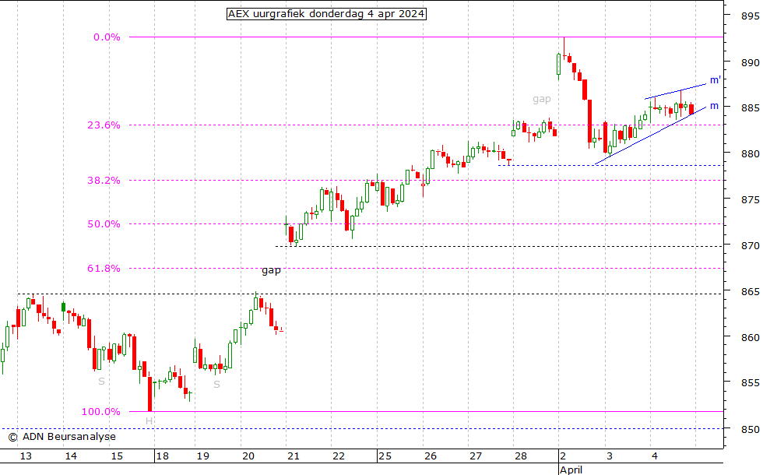Click the grey 'H' head marker

(149, 421)
